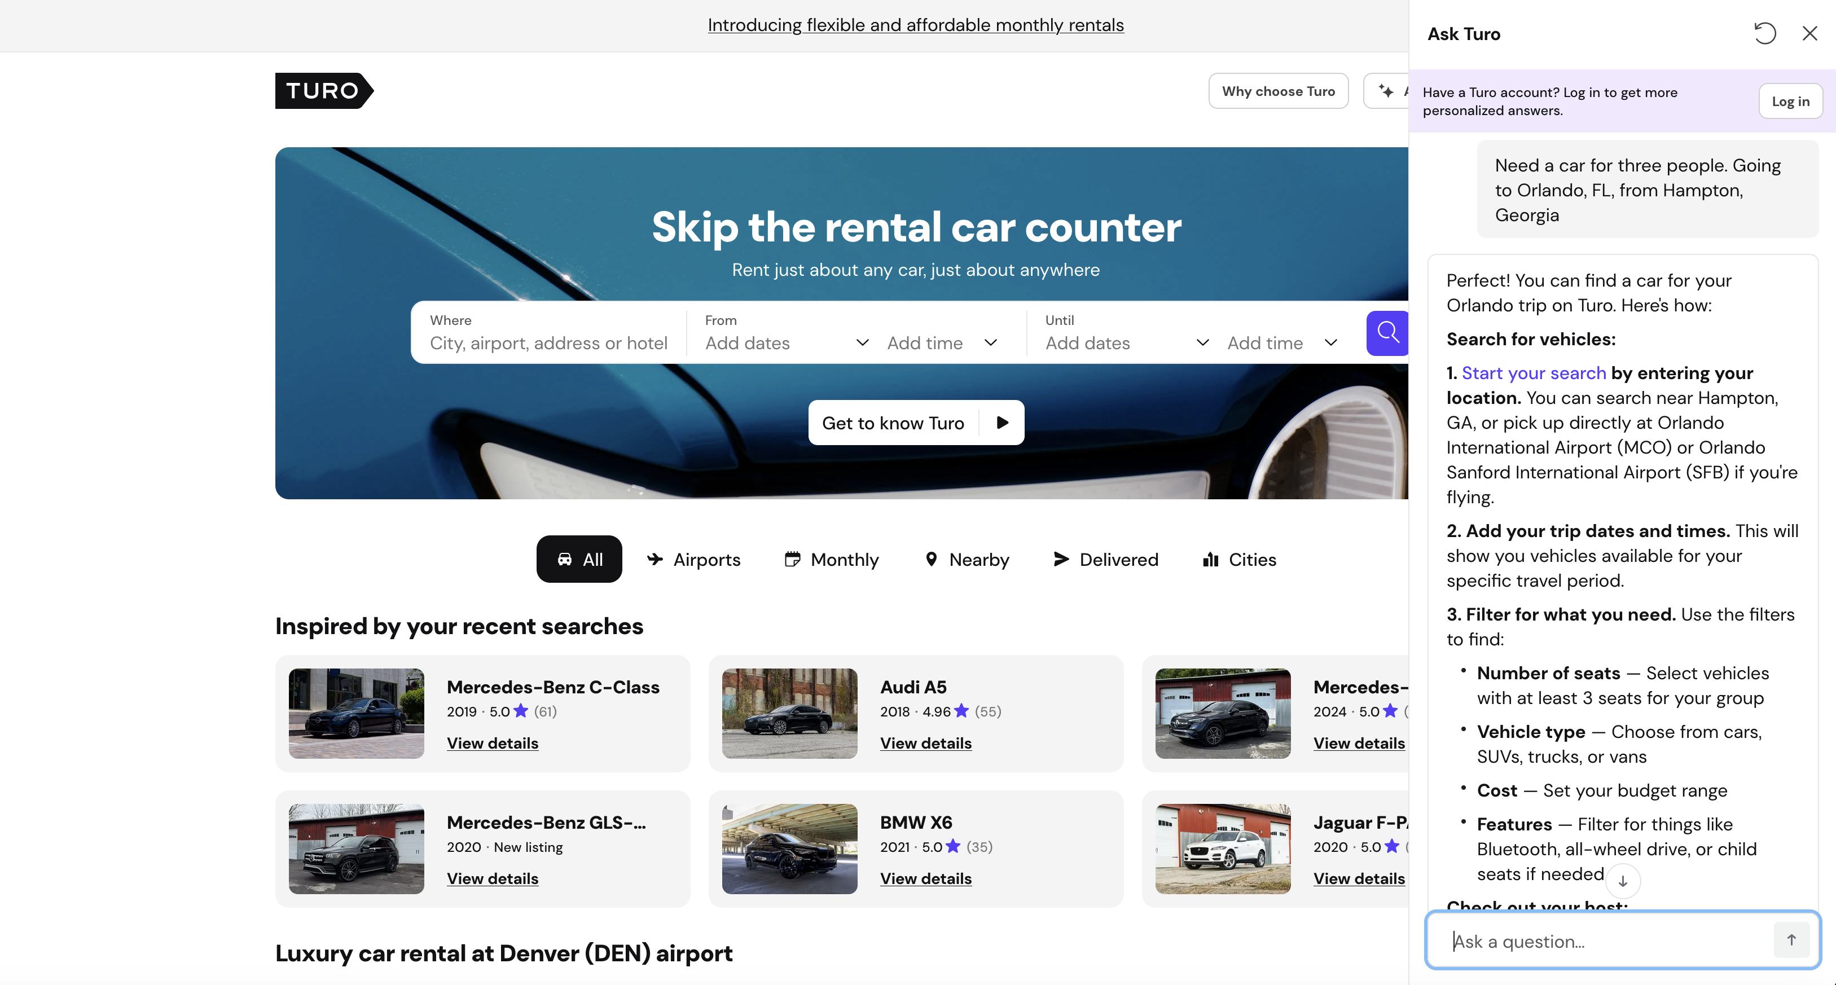Jump to latest message with down arrow

tap(1623, 881)
